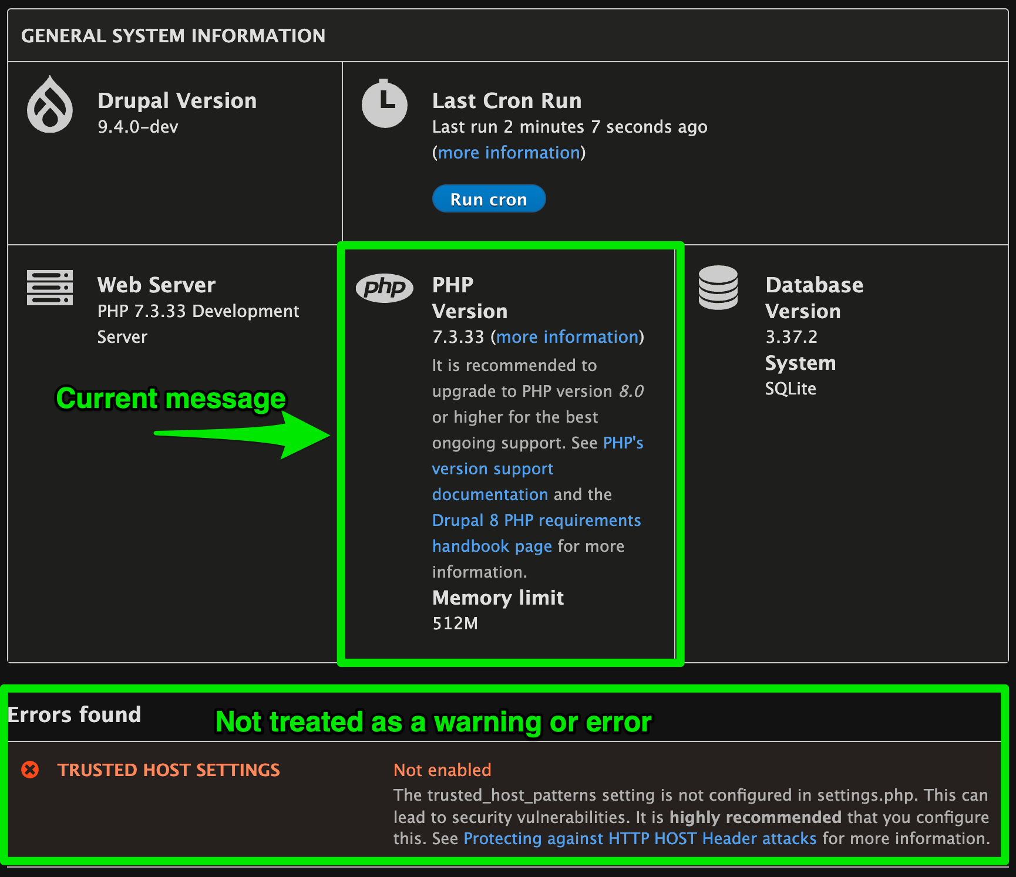Click the 'Not enabled' status text
Screen dimensions: 1016x877
[x=442, y=770]
